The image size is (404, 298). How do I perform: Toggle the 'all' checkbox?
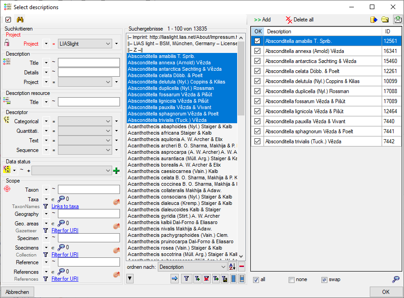pyautogui.click(x=256, y=280)
